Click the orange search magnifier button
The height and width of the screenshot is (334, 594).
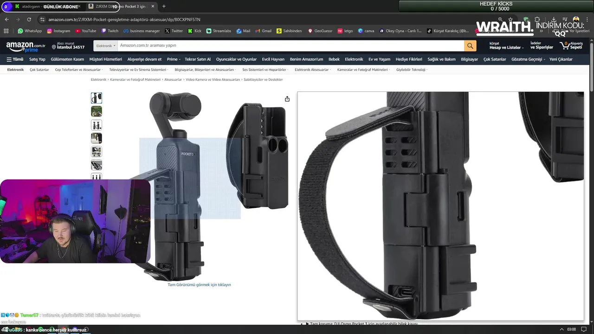470,46
